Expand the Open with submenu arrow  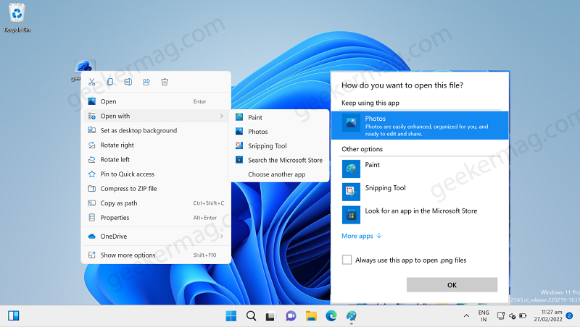tap(222, 116)
